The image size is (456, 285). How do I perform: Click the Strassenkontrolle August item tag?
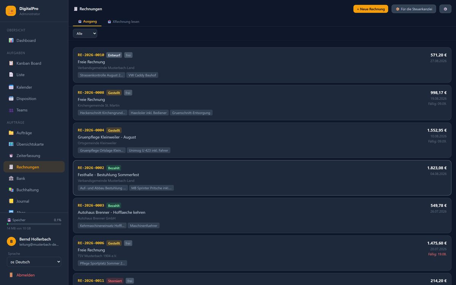click(101, 75)
